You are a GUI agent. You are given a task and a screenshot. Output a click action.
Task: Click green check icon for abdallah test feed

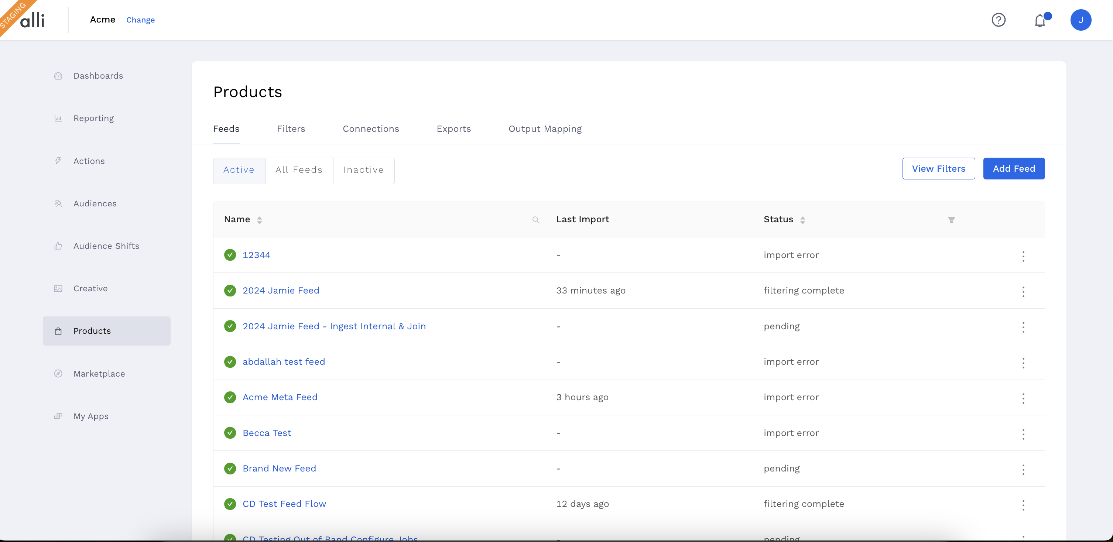click(230, 362)
